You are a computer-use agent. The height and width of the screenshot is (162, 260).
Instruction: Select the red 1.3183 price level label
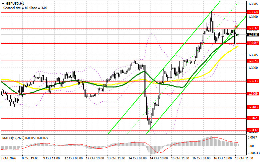[x=253, y=107]
